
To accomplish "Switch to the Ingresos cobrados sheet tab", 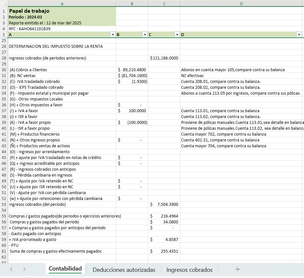I will point(189,270).
